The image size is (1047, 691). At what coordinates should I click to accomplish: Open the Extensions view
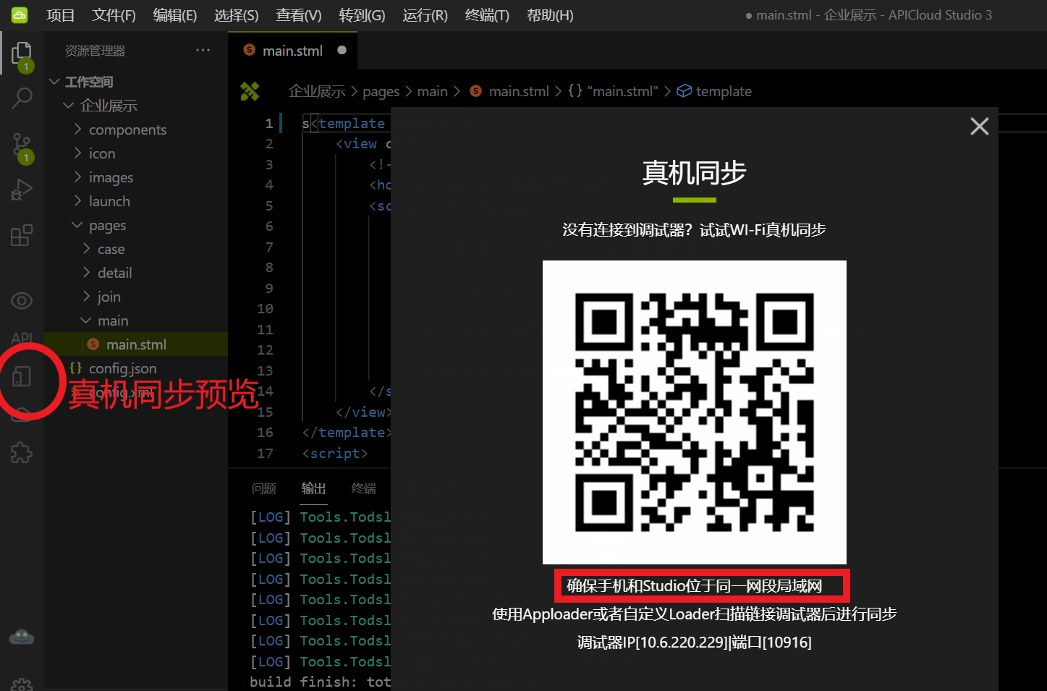tap(22, 235)
